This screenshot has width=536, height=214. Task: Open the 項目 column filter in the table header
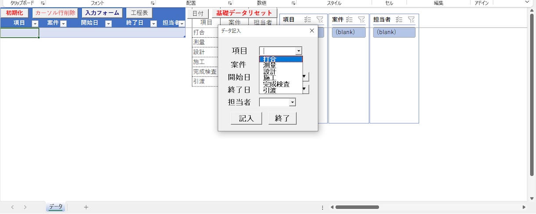(x=35, y=24)
